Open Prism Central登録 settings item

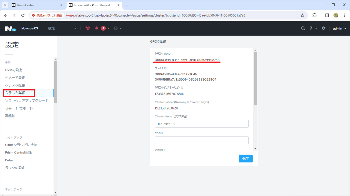click(18, 153)
